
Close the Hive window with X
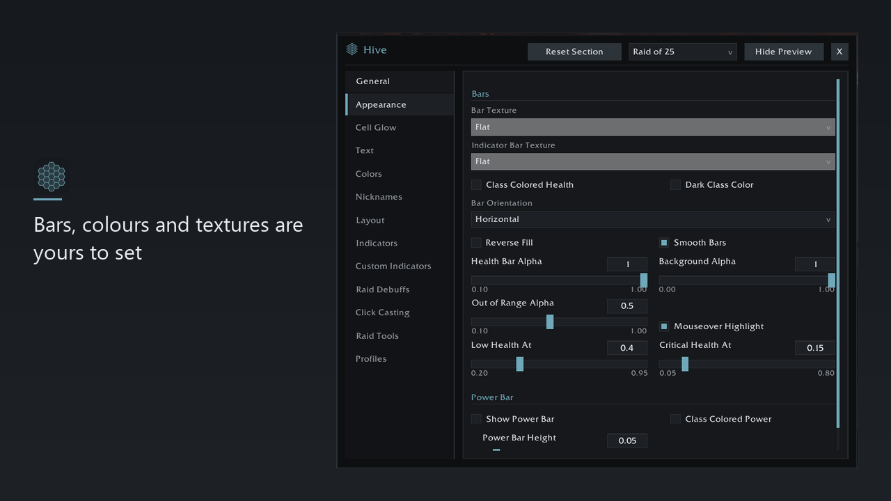[839, 51]
